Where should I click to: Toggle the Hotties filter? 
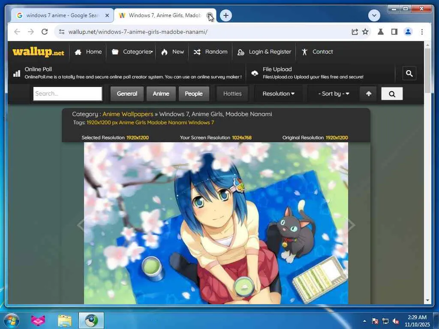tap(232, 94)
